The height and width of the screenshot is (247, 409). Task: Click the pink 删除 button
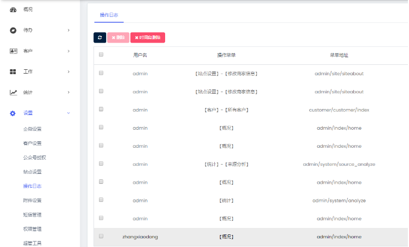(118, 38)
